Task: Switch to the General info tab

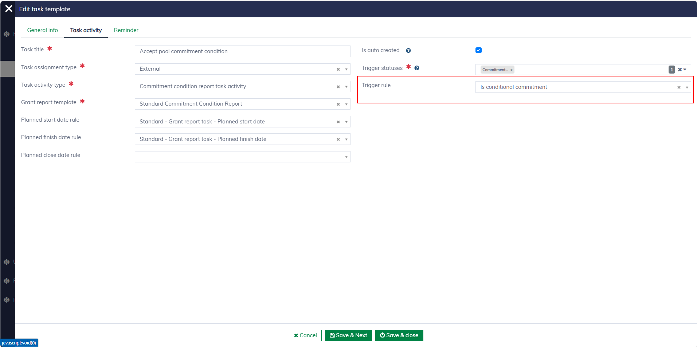Action: click(x=42, y=30)
